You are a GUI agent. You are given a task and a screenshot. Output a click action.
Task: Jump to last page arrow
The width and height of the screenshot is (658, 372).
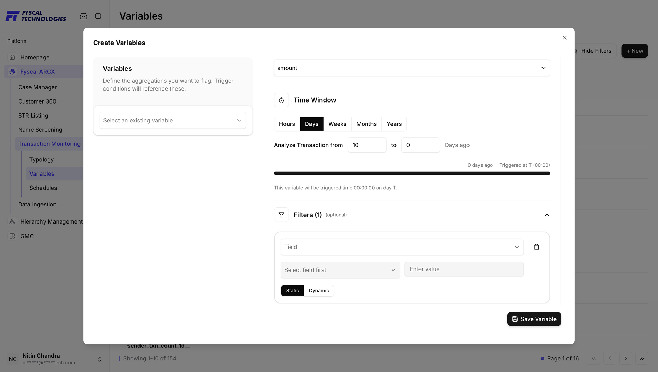click(642, 358)
